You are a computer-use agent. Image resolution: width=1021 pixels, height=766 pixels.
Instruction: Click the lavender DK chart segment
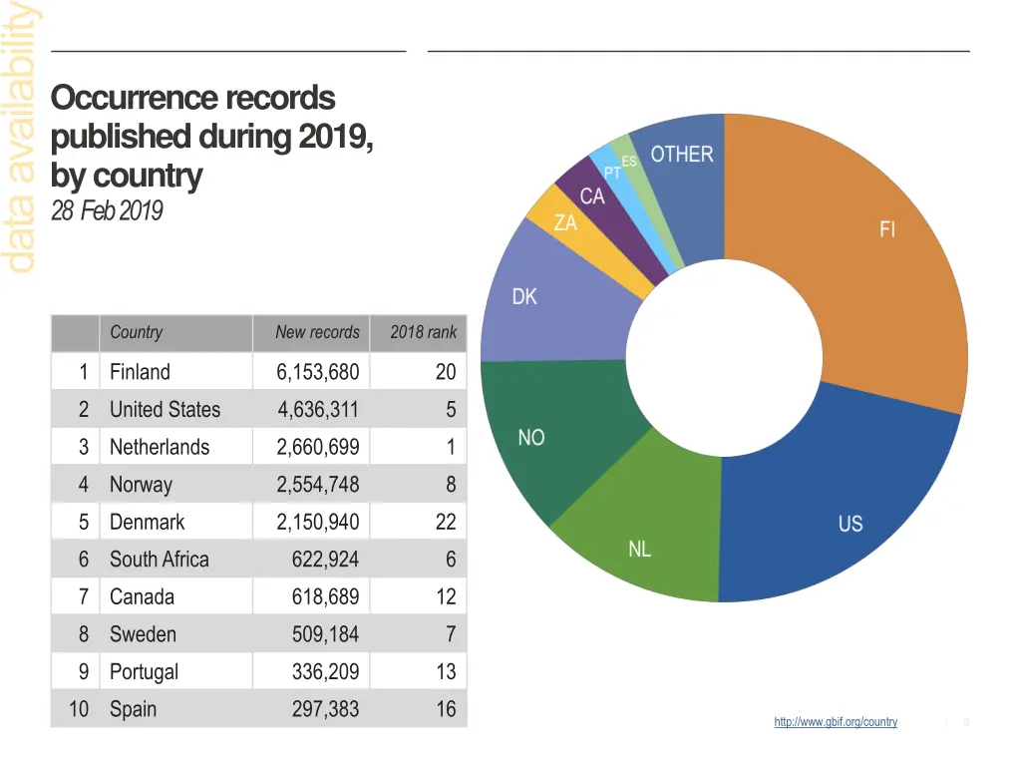[x=548, y=299]
